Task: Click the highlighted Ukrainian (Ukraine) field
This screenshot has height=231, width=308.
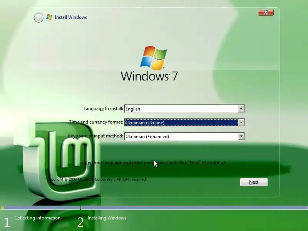Action: (184, 122)
